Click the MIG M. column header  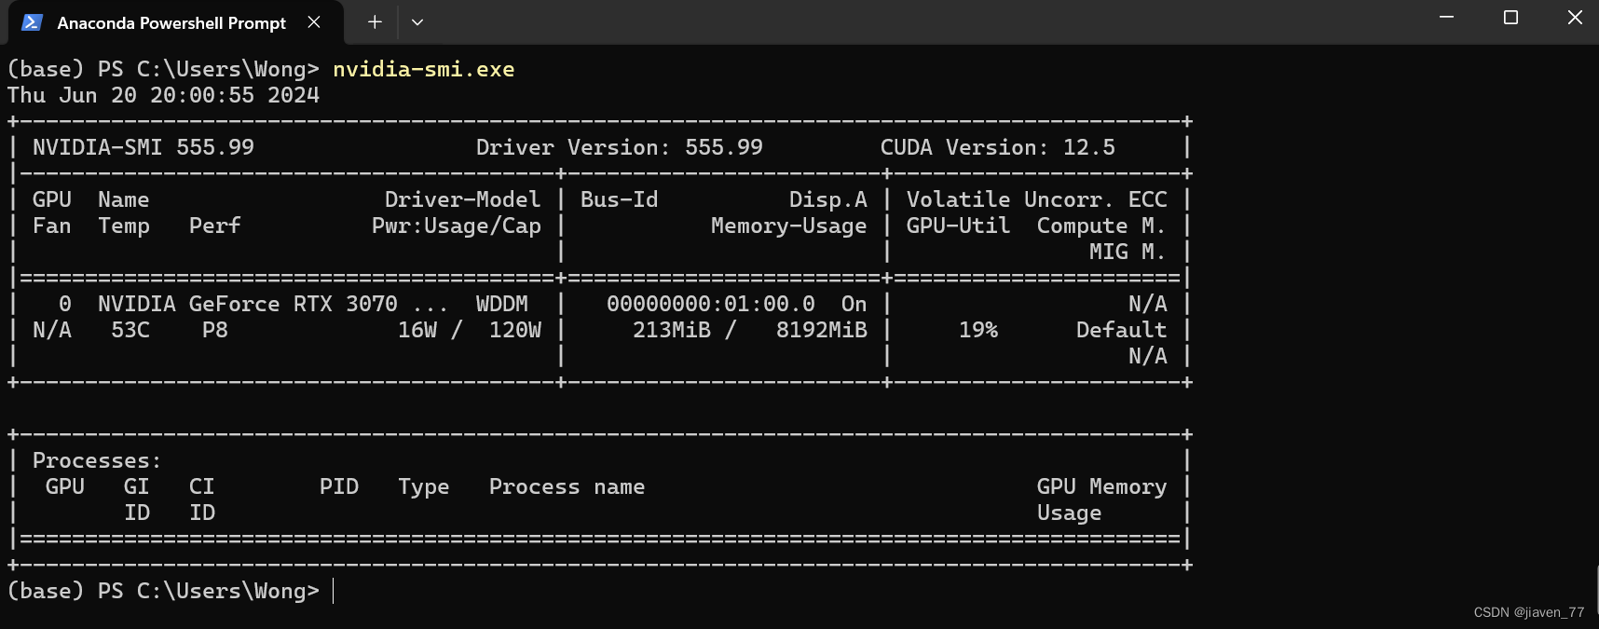[1128, 252]
